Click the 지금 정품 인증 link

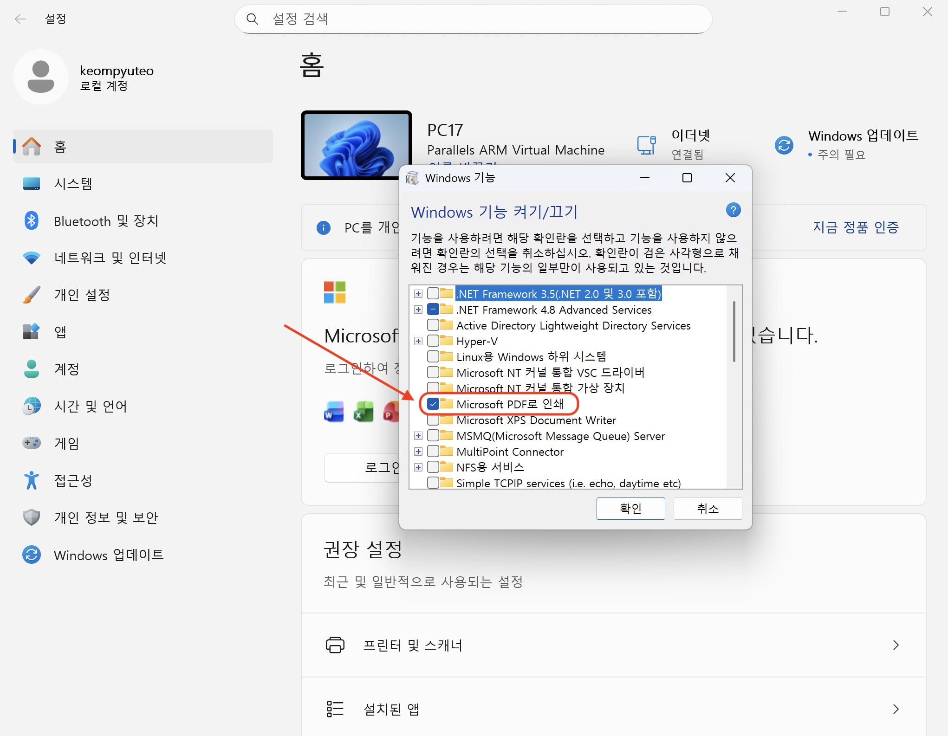coord(855,227)
